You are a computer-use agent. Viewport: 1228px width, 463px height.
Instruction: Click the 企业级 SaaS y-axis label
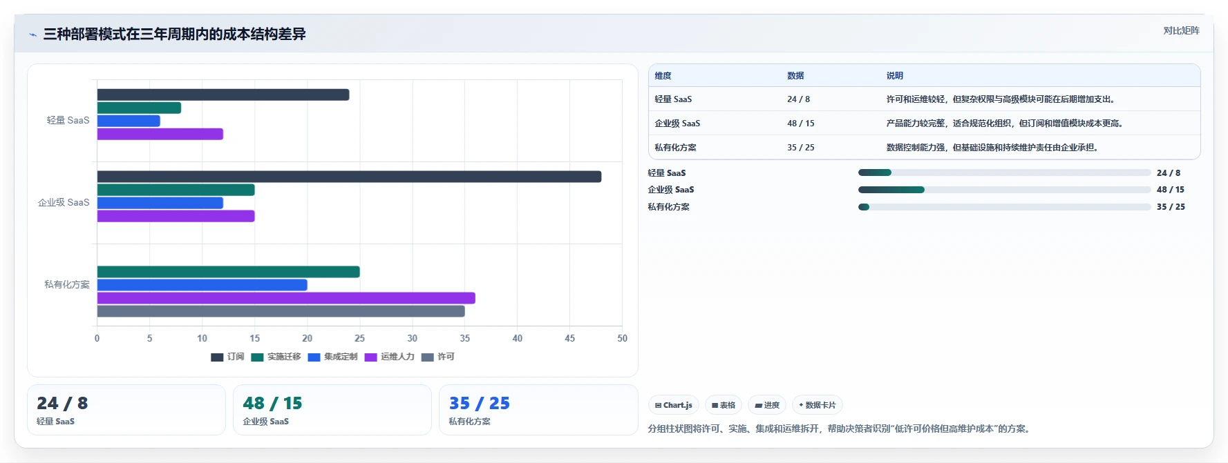tap(64, 202)
